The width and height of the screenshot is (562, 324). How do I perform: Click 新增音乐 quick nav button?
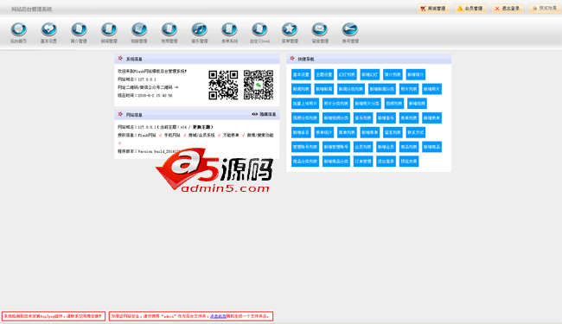(386, 118)
